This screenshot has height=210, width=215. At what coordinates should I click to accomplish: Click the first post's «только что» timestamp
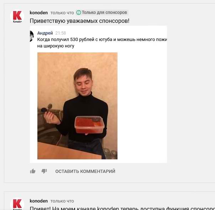point(62,13)
